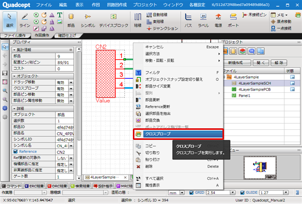
Task: Pick the text T drawing tool
Action: [59, 15]
